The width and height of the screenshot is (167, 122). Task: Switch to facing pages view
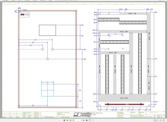point(161,120)
